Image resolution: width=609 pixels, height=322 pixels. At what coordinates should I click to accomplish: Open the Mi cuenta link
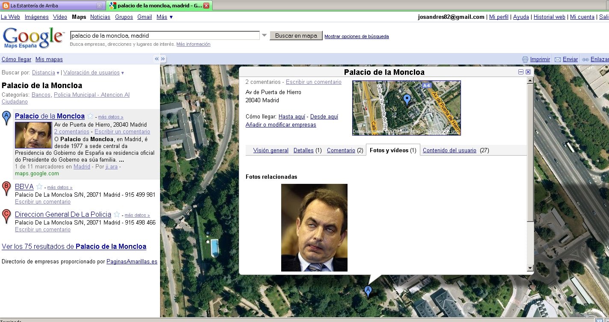[x=582, y=17]
